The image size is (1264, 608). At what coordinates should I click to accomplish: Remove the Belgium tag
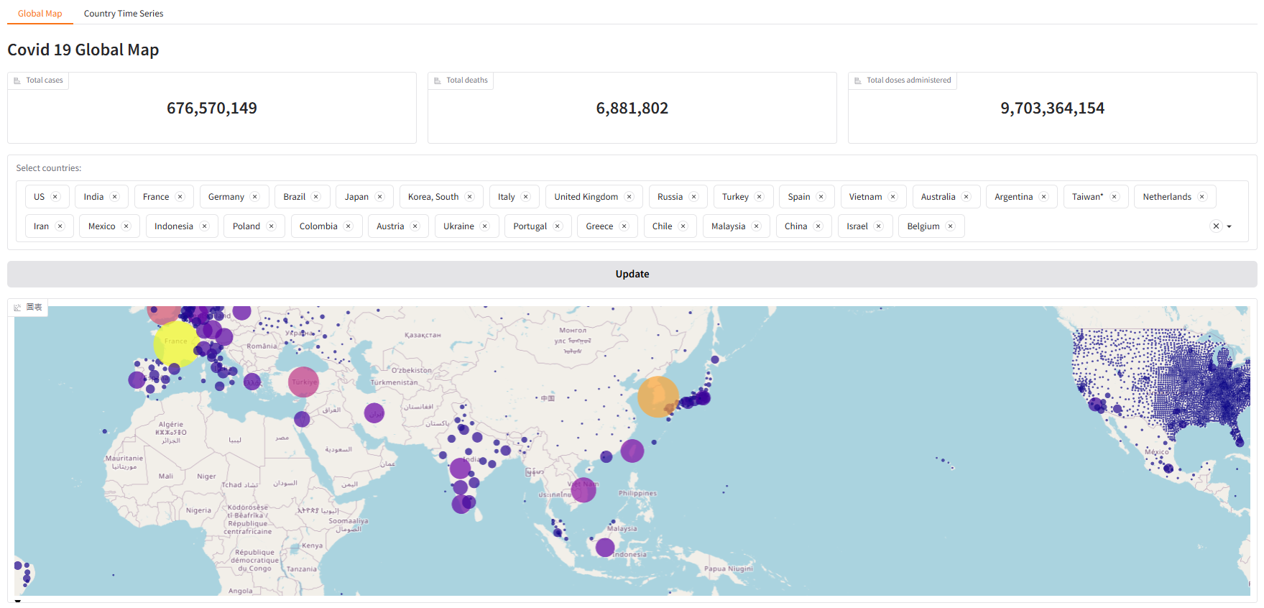click(x=950, y=226)
